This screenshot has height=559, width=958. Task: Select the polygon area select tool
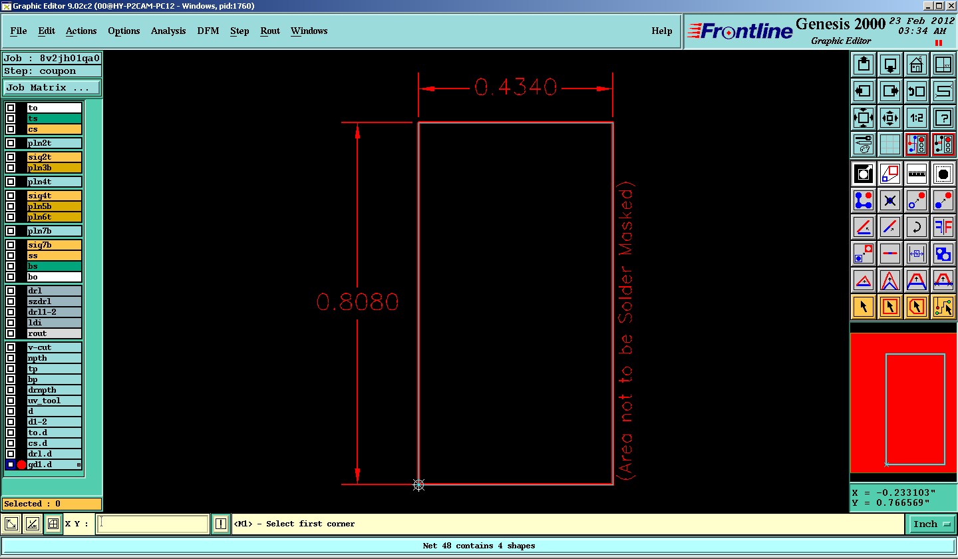coord(917,307)
